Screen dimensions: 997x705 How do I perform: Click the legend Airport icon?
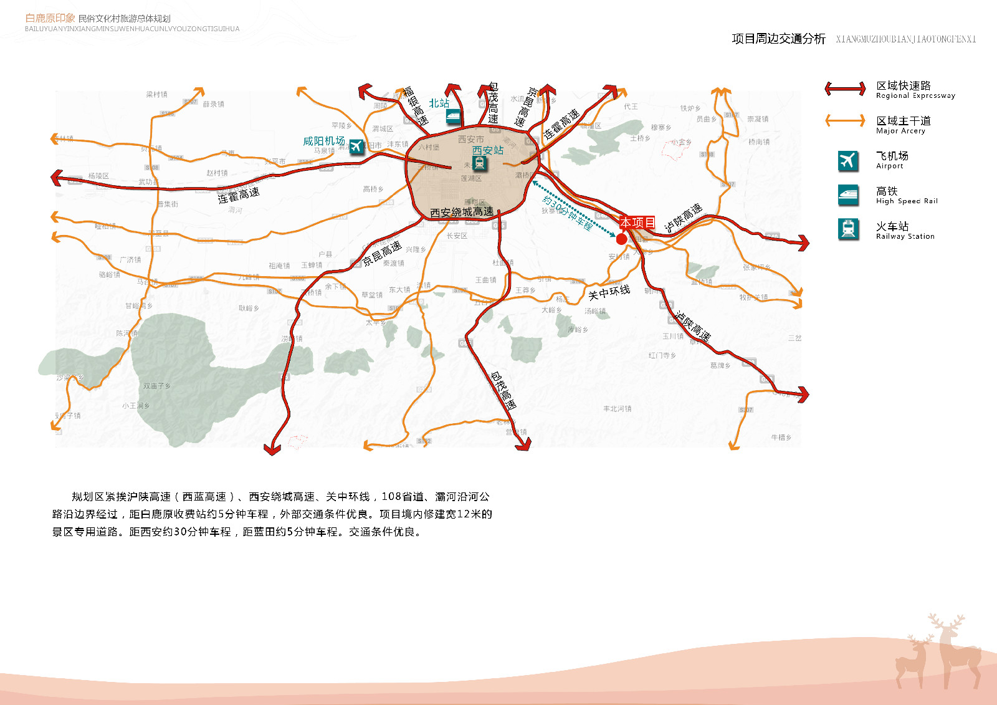[x=848, y=160]
